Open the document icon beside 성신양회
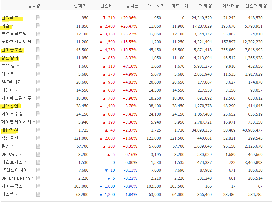Image resolution: width=272 pixels, height=202 pixels. pyautogui.click(x=38, y=58)
